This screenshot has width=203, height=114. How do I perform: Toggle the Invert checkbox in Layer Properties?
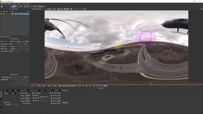point(23,44)
